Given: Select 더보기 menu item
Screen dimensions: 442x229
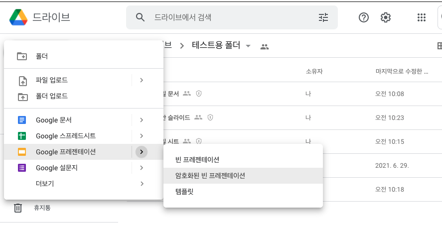Looking at the screenshot, I should (x=84, y=184).
